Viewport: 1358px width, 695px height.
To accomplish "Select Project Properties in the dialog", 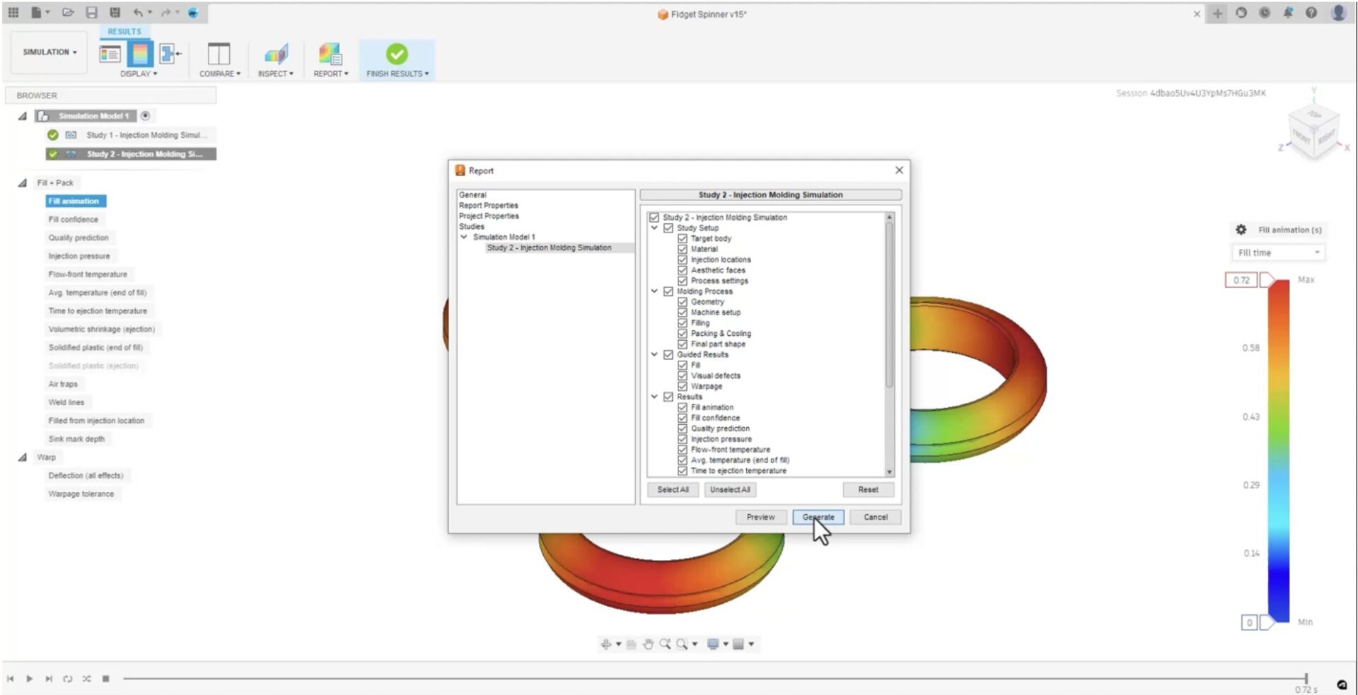I will (x=489, y=216).
